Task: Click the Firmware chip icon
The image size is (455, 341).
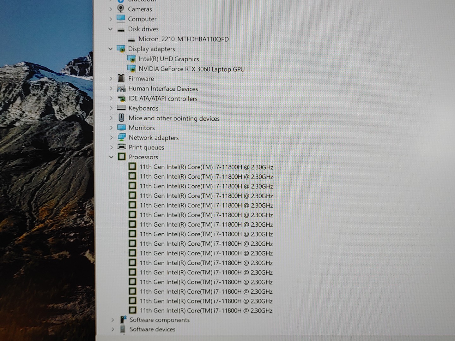Action: 121,78
